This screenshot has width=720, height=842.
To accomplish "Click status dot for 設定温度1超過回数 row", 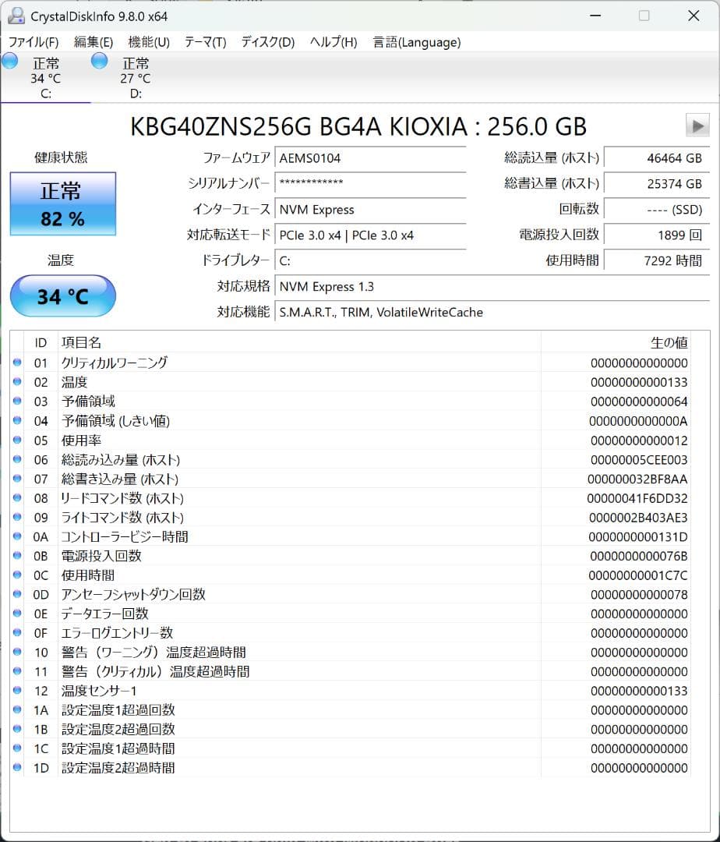I will click(17, 710).
